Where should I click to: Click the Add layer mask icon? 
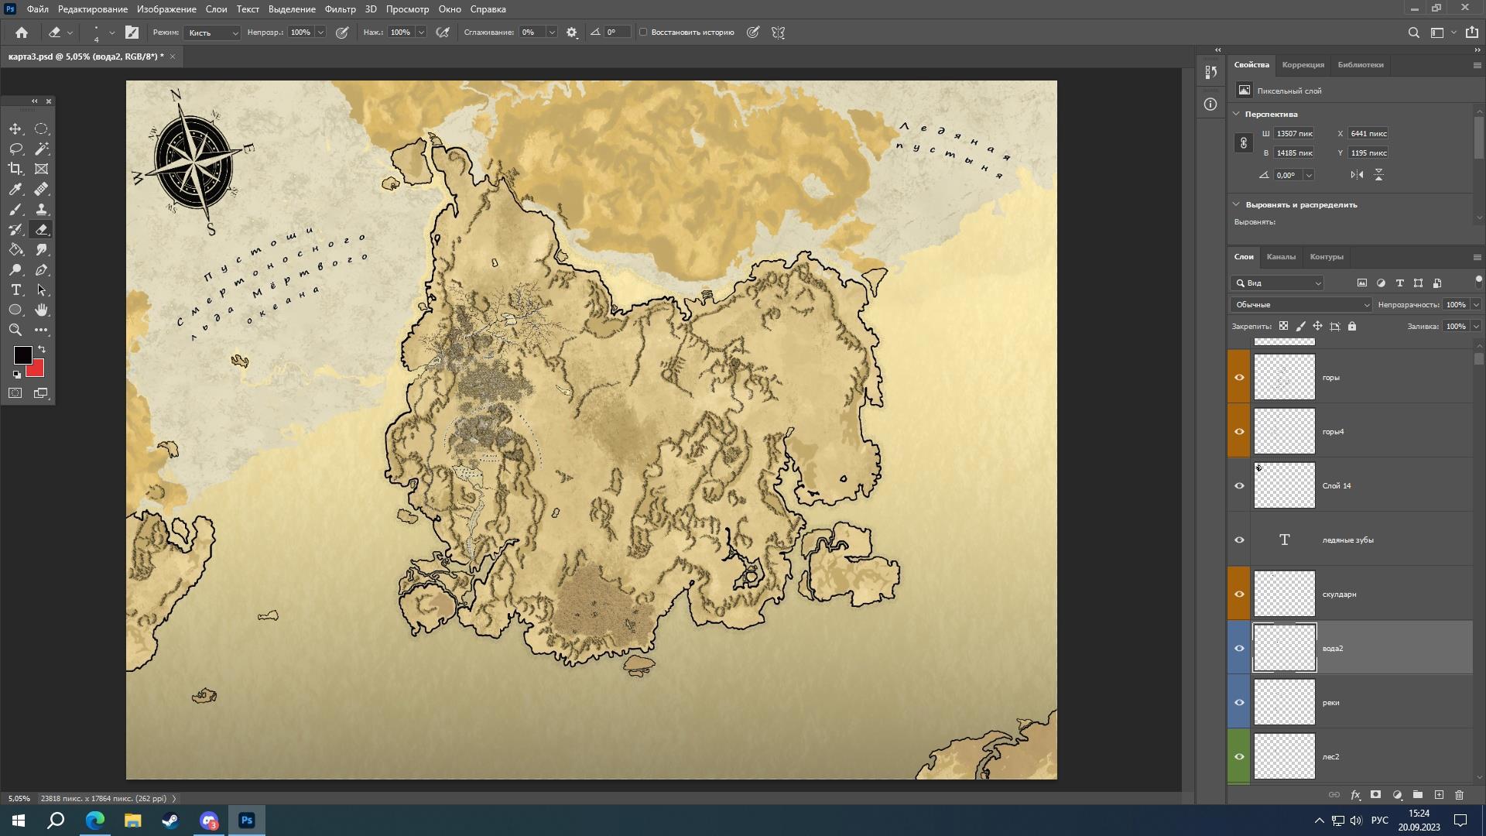[x=1375, y=795]
